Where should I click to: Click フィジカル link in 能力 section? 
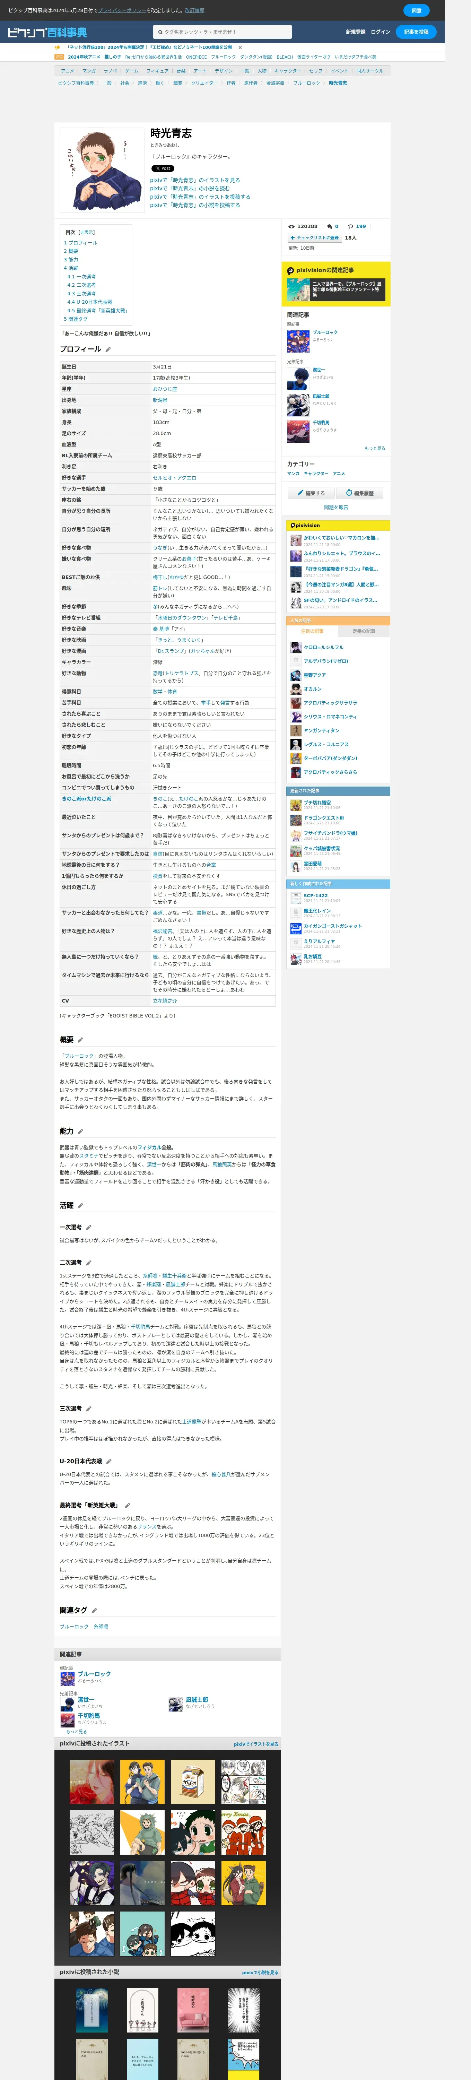pos(149,1147)
